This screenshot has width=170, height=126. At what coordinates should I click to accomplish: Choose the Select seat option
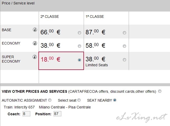pos(79,100)
